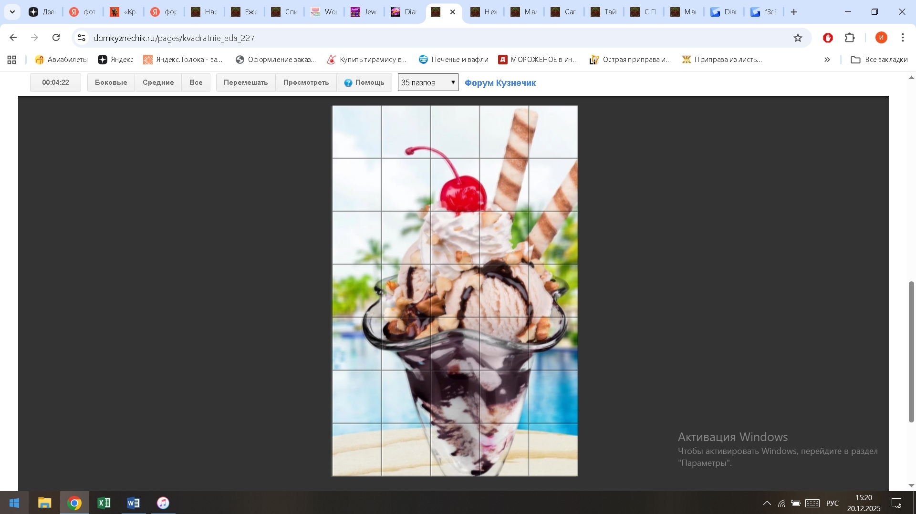Screen dimensions: 916x514
Task: Go back to the previous page
Action: (x=13, y=38)
